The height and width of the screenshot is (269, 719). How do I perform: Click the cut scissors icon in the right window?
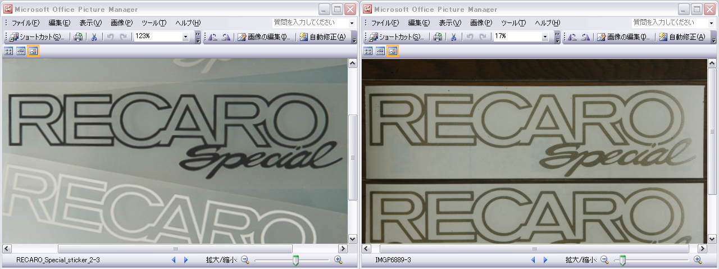[x=453, y=37]
